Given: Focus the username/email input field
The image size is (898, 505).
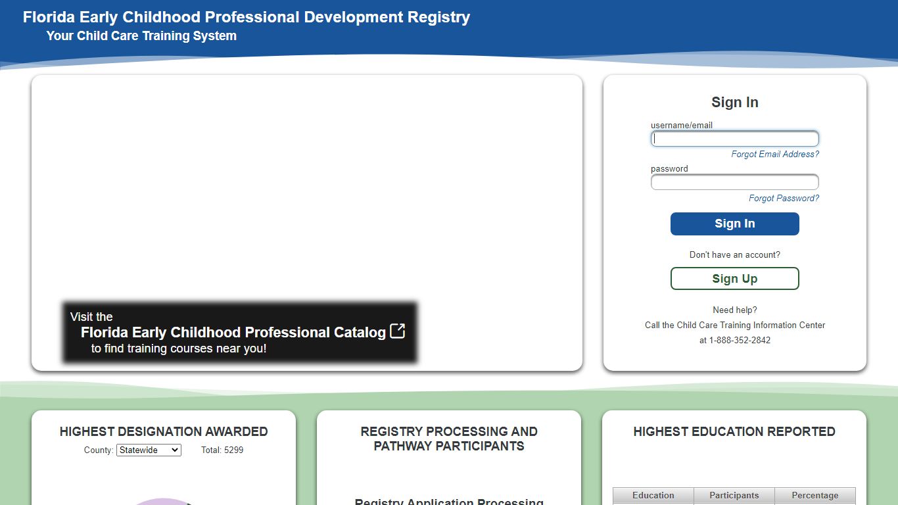Looking at the screenshot, I should click(734, 139).
